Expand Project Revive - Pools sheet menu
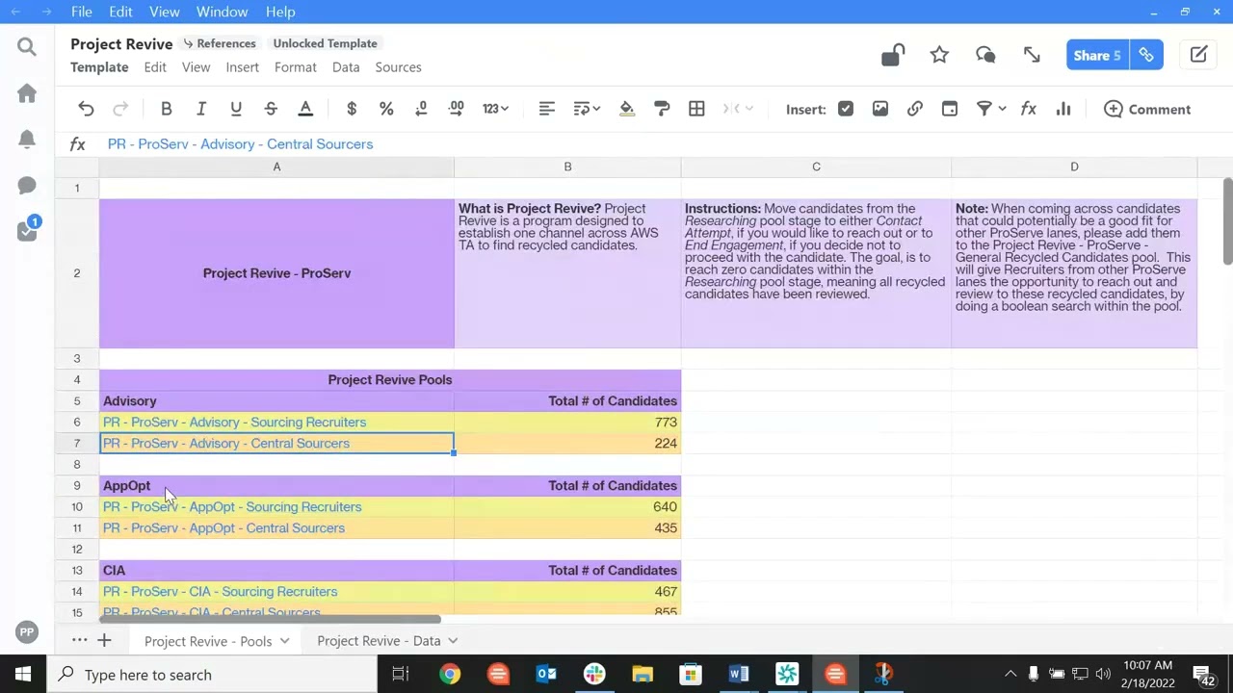Viewport: 1233px width, 693px height. 284,641
